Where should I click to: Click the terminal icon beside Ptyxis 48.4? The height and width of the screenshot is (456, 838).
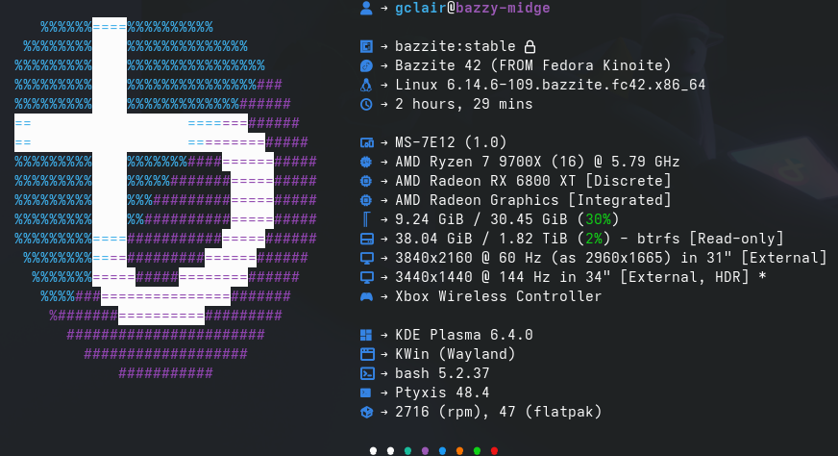[365, 393]
